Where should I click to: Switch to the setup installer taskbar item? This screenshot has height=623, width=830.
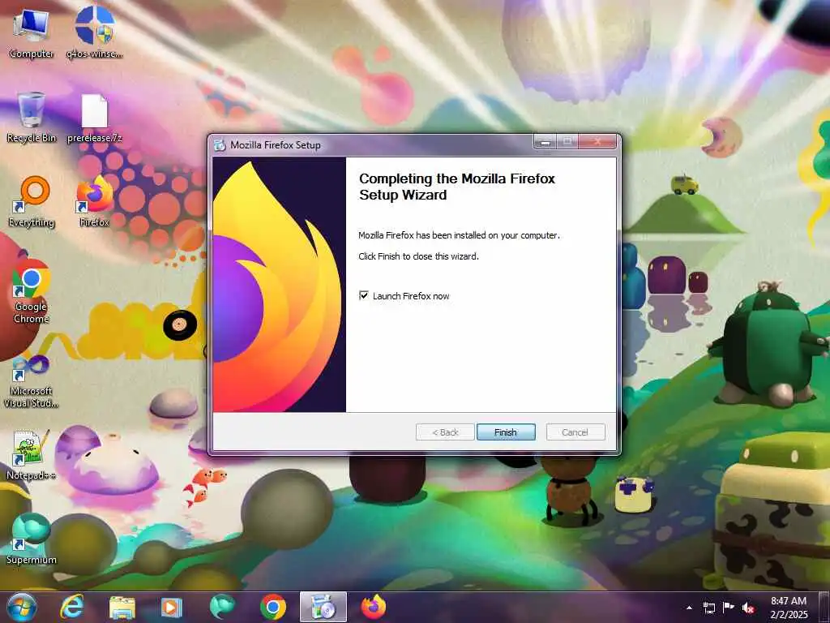pos(323,607)
